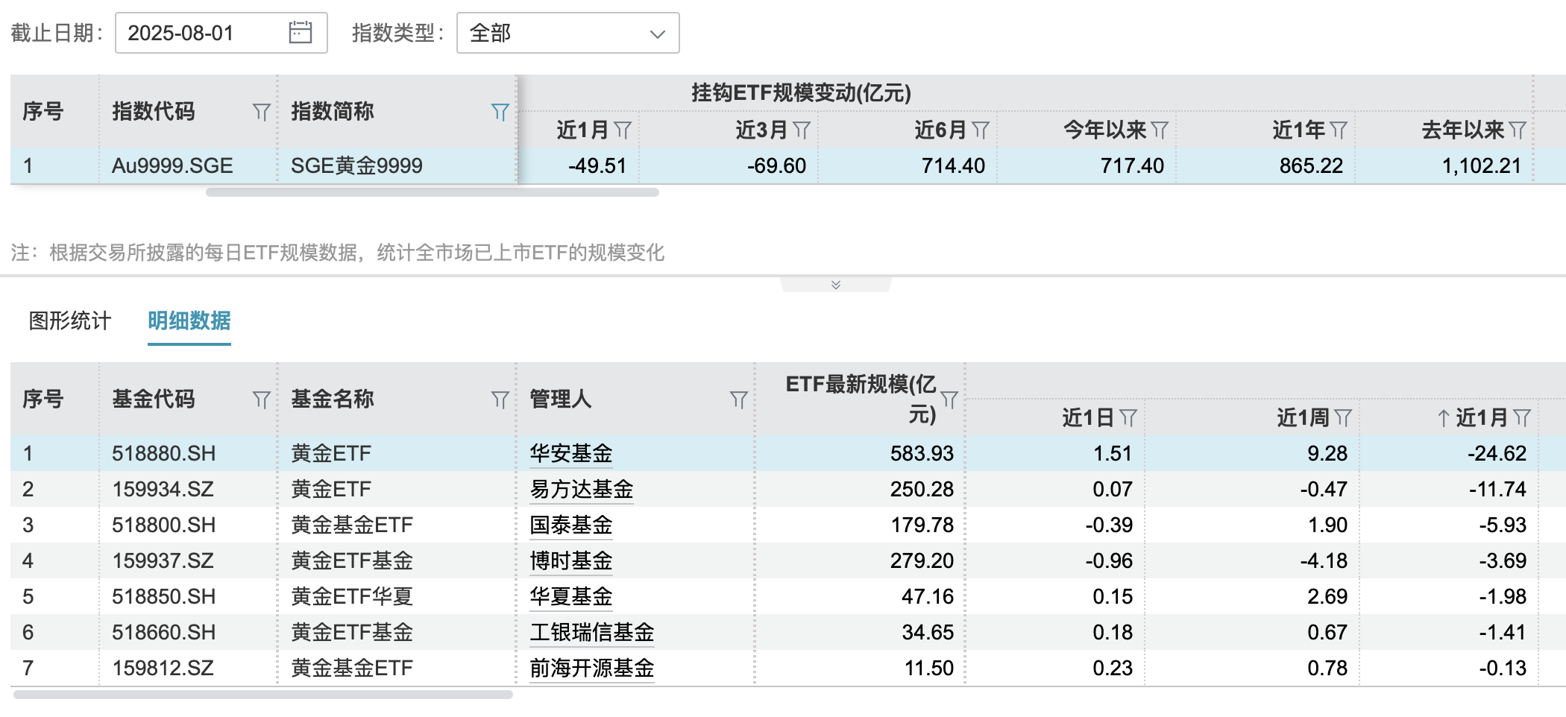
Task: Filter the 近1周 column
Action: (x=1343, y=418)
